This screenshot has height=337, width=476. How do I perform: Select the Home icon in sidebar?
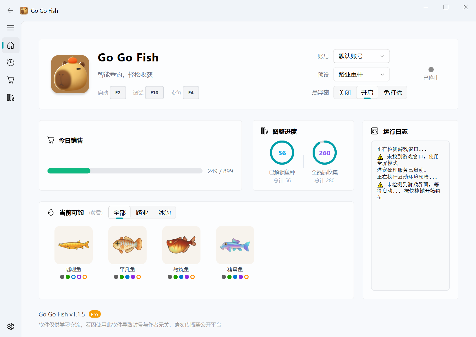(x=10, y=45)
